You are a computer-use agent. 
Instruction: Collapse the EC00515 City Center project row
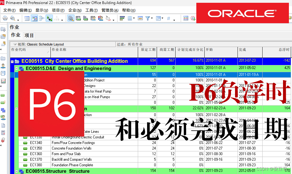[12, 62]
